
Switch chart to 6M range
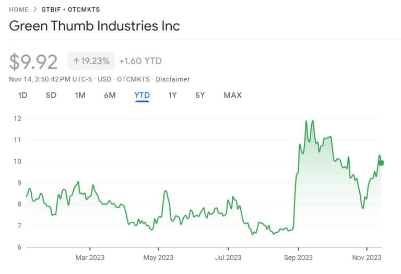[x=110, y=96]
